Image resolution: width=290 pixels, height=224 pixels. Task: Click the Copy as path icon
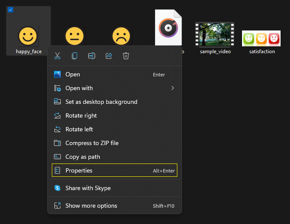tap(57, 157)
